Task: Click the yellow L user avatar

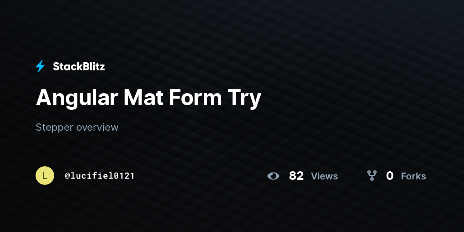Action: tap(45, 176)
